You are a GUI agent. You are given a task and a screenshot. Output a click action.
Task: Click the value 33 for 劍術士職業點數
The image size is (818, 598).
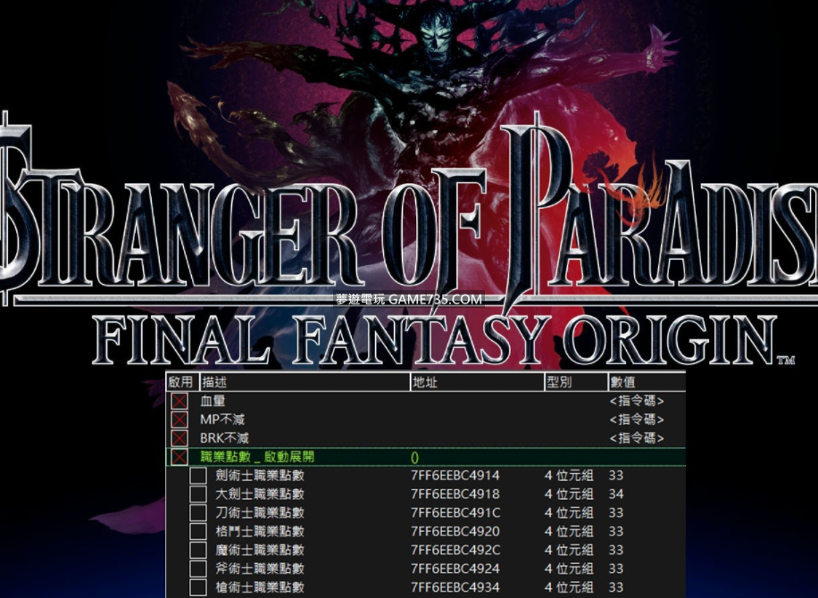[616, 476]
